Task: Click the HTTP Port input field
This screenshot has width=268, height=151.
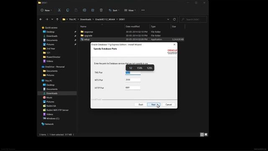Action: (133, 88)
